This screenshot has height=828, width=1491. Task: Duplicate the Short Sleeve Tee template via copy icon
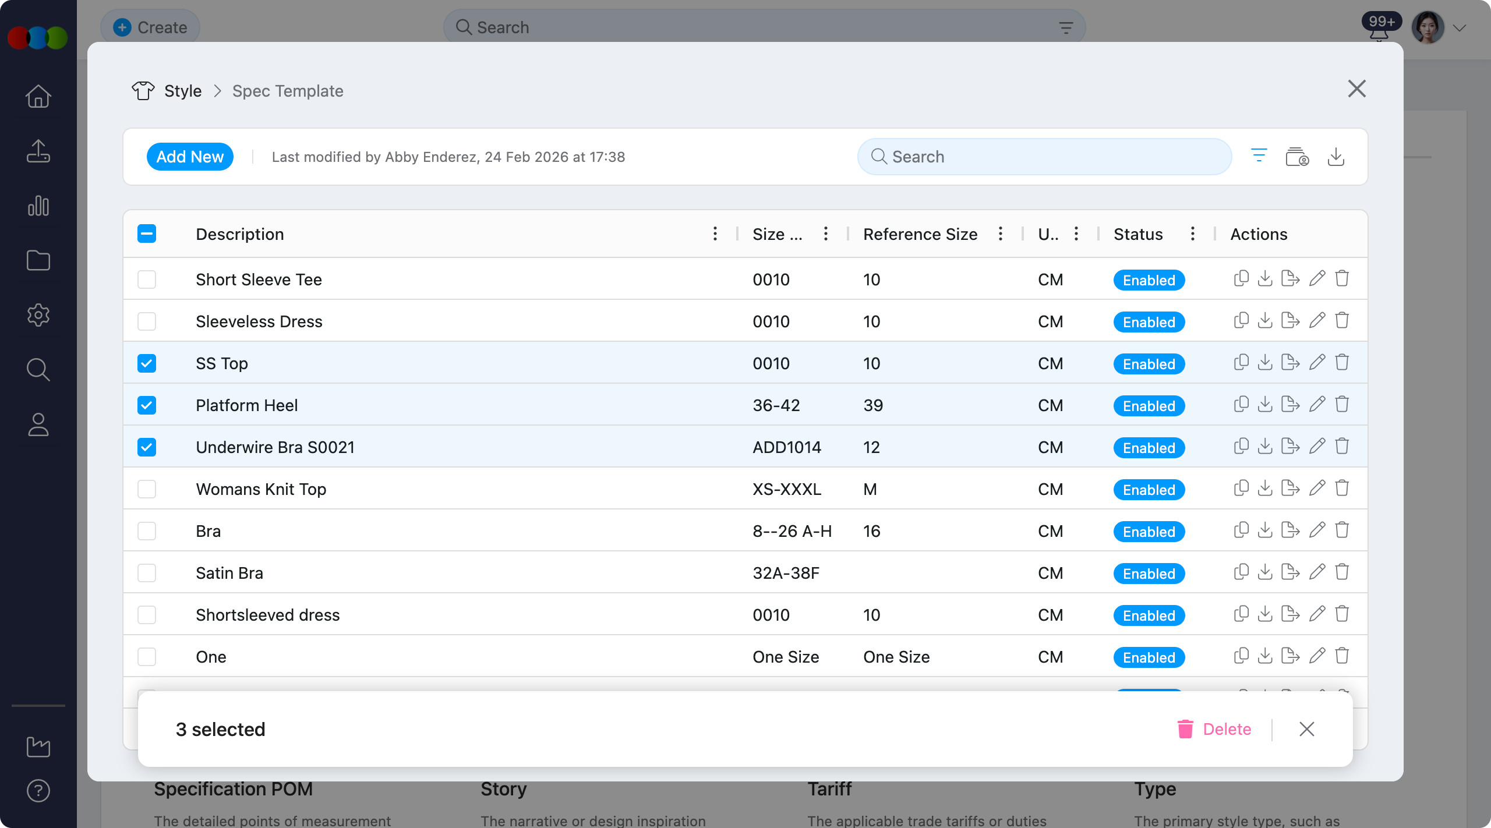point(1241,278)
